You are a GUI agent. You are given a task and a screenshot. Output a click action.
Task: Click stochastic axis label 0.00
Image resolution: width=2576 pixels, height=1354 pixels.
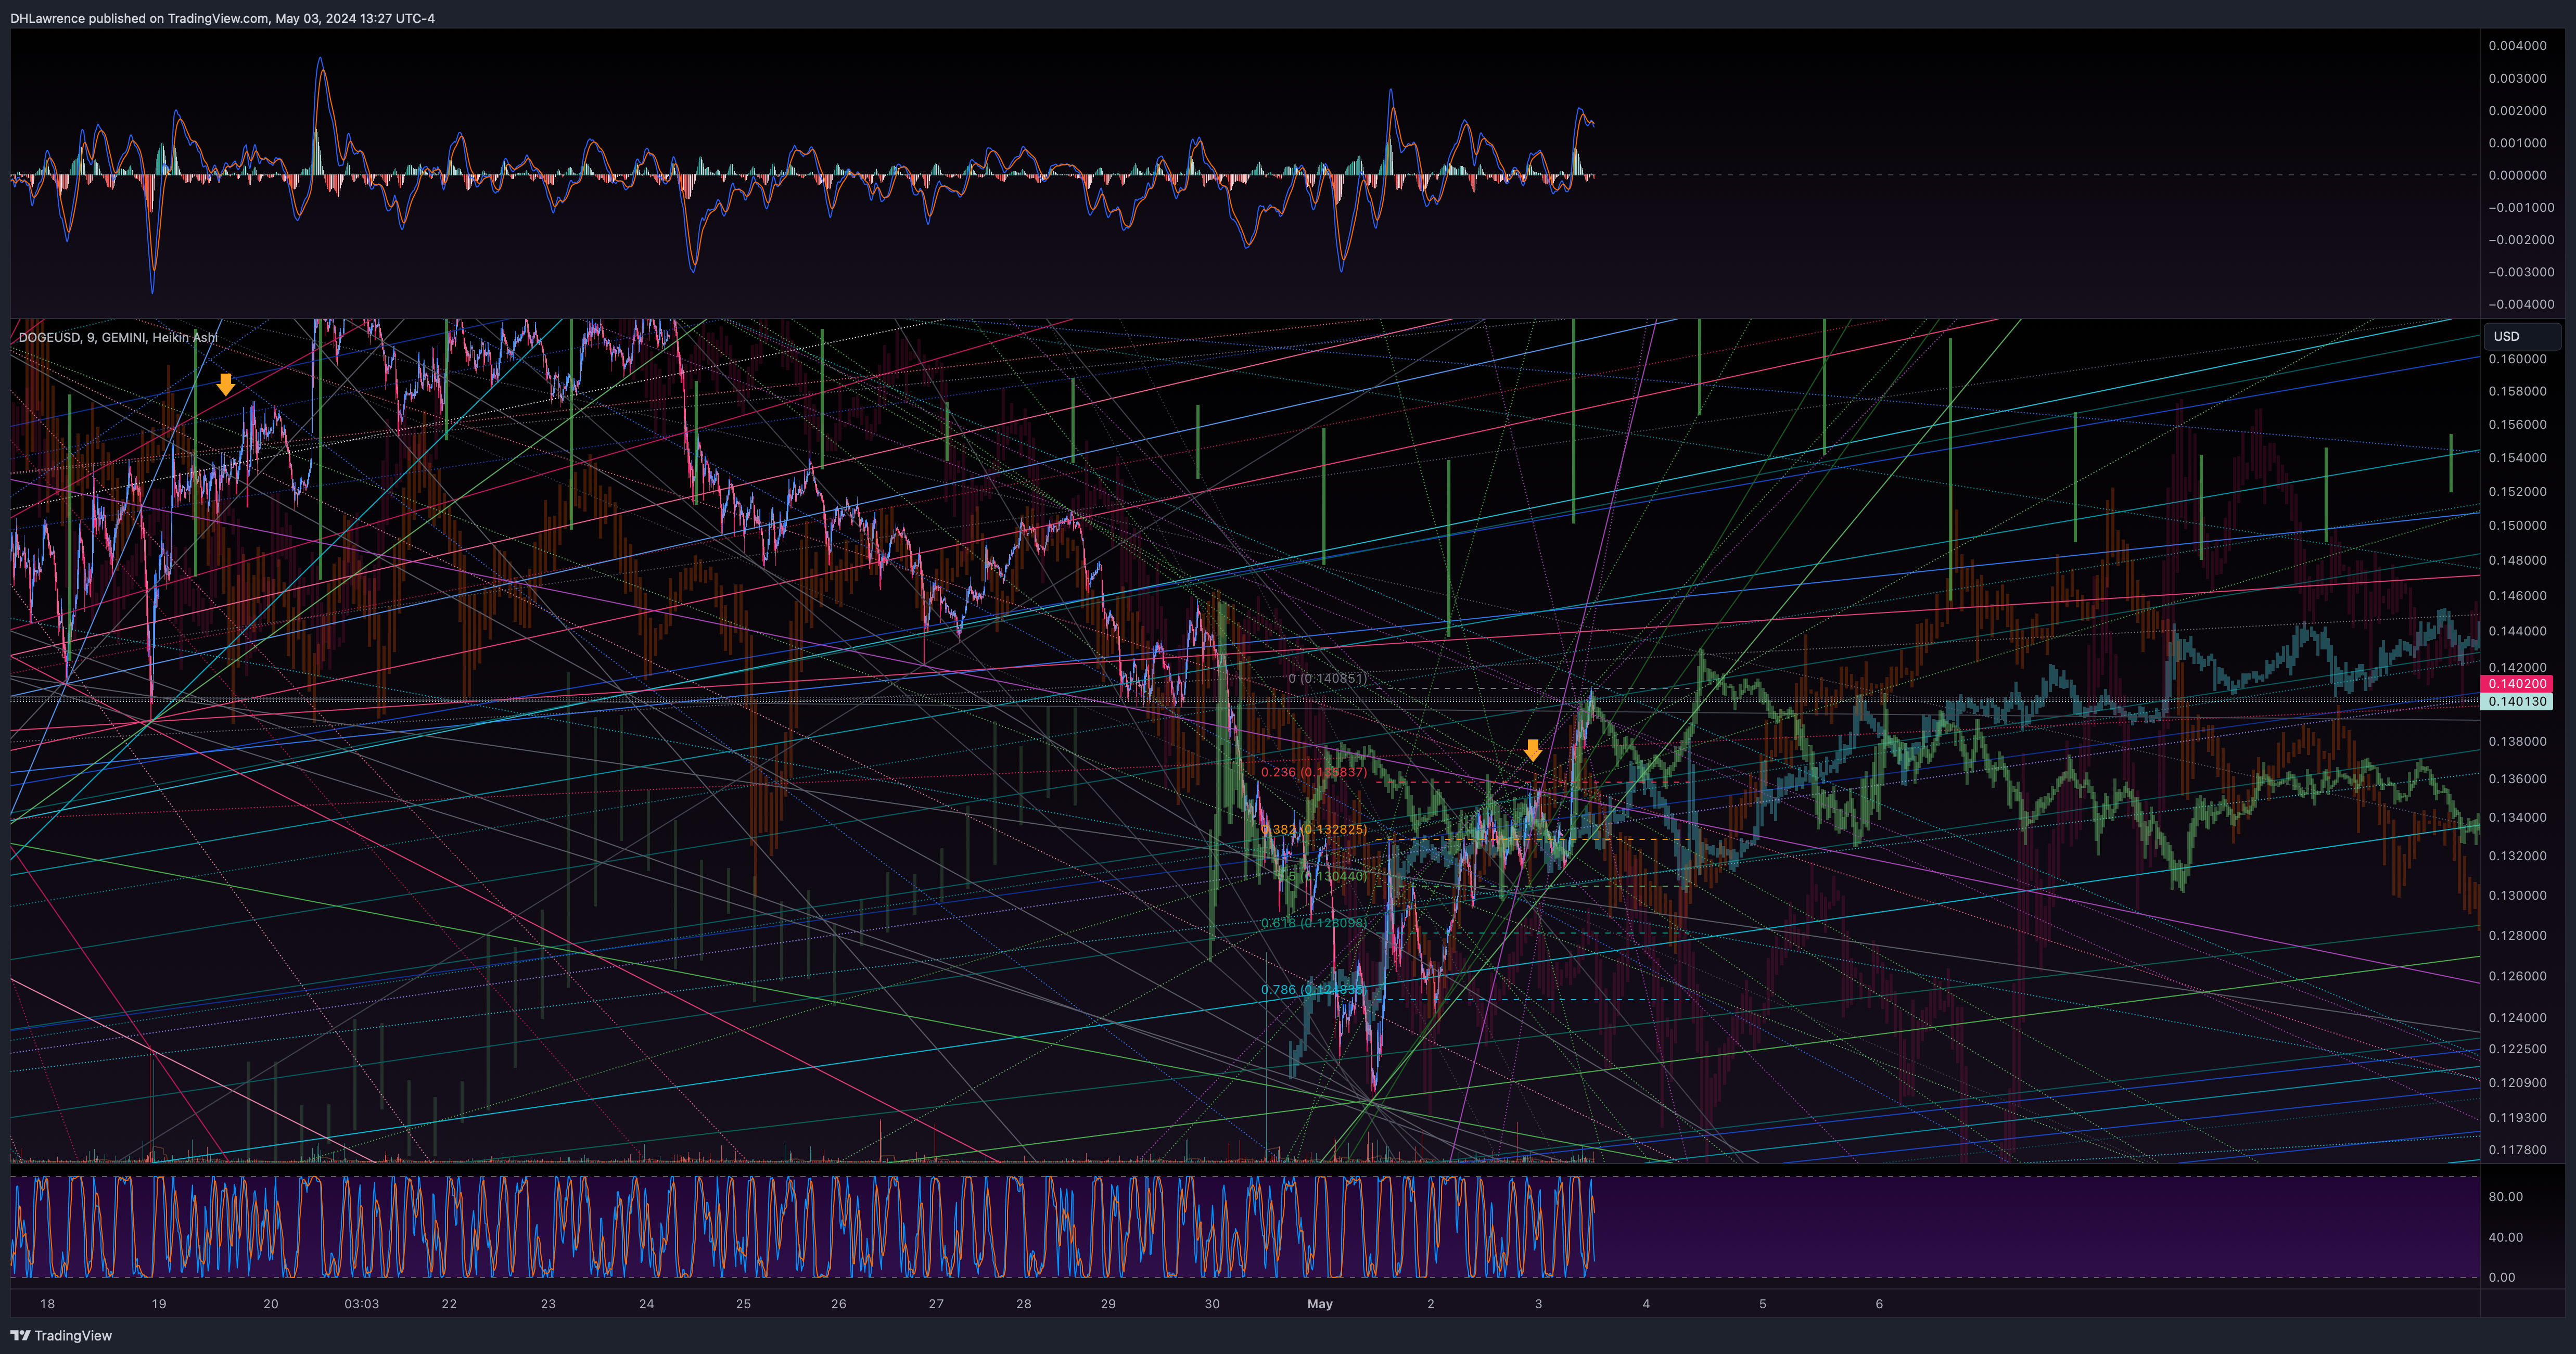2502,1277
